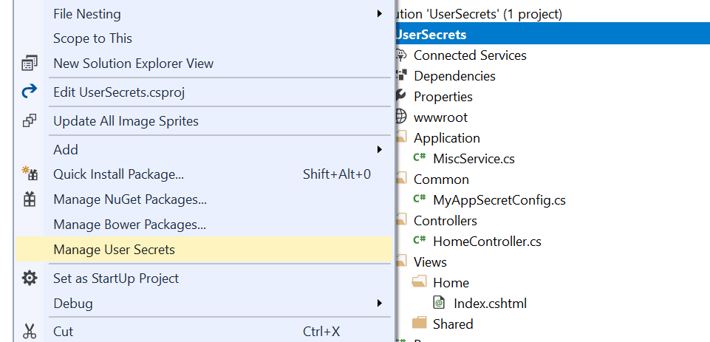Click the C# icon beside MiscService.cs
This screenshot has width=710, height=342.
(420, 157)
